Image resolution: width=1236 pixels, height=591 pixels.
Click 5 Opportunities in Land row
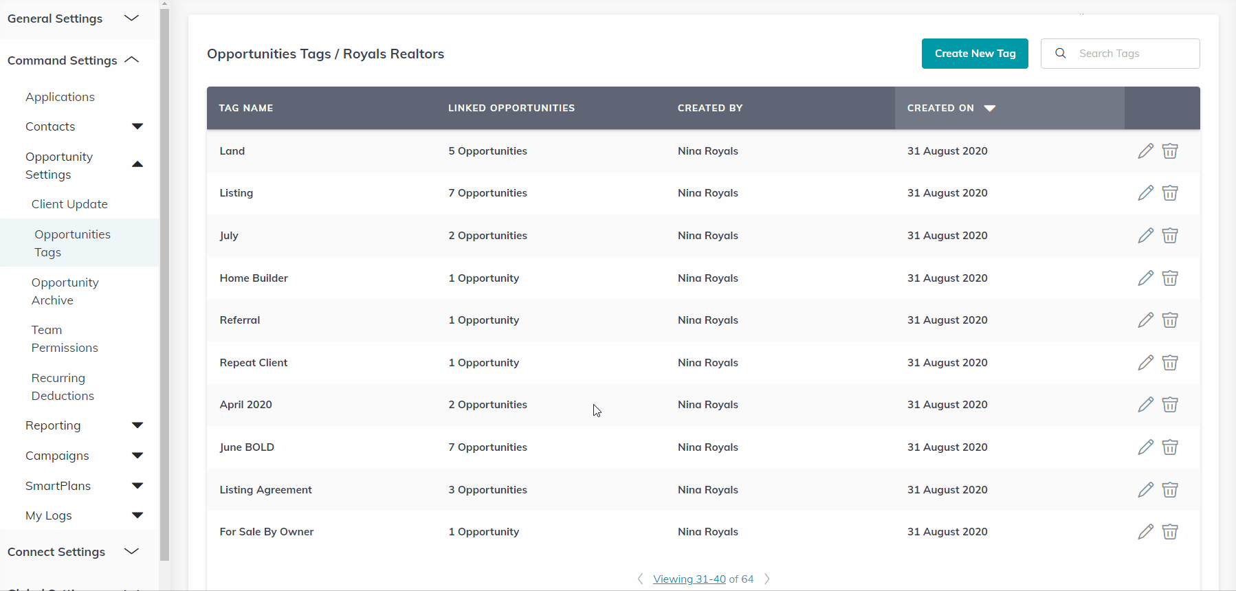point(488,151)
